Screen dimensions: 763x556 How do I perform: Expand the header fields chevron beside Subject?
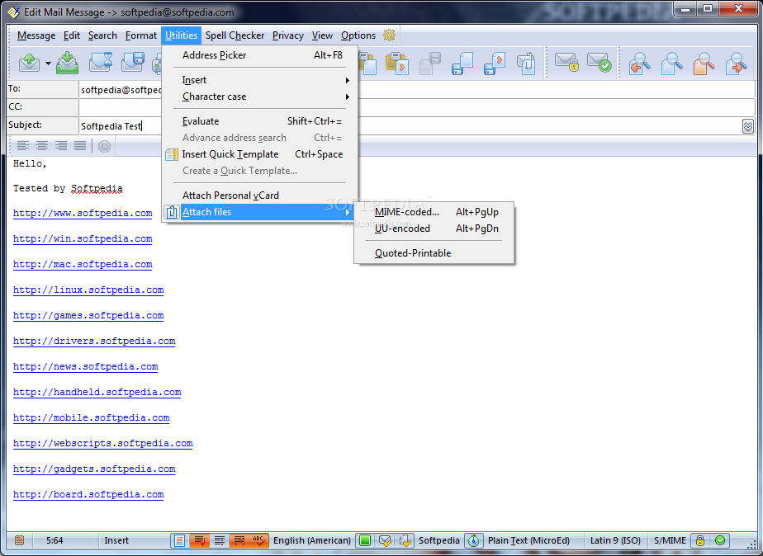748,126
